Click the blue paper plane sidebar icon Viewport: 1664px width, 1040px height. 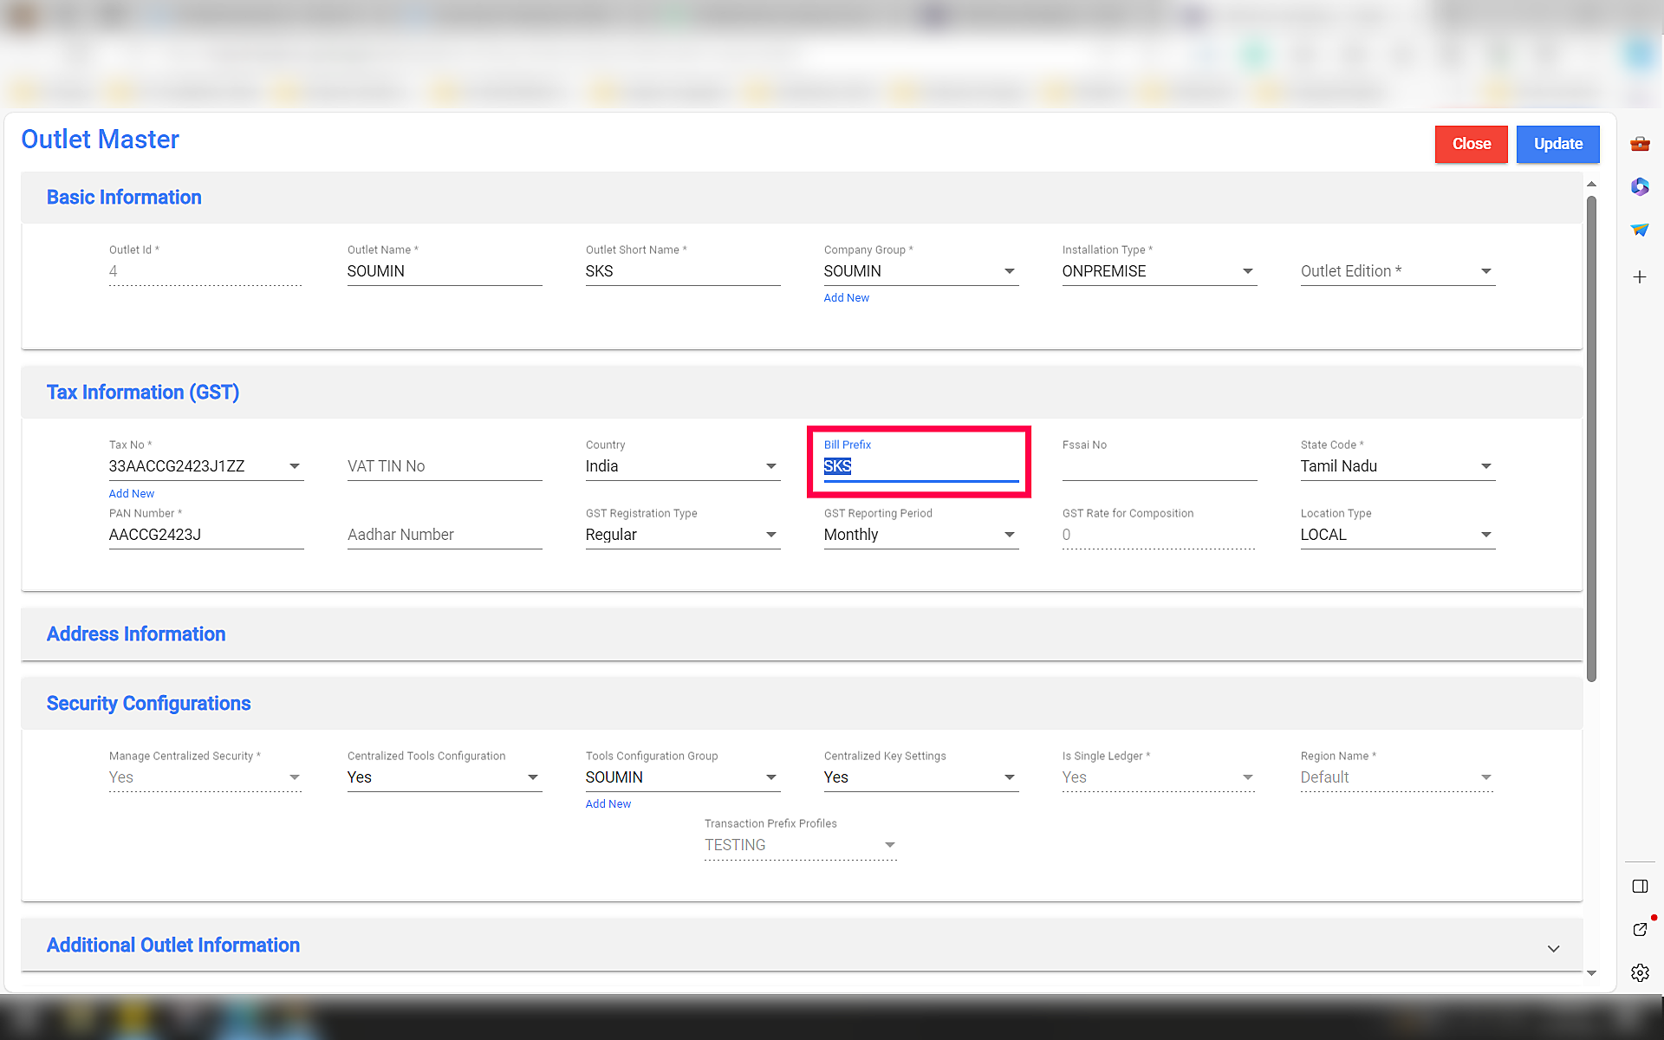point(1640,230)
